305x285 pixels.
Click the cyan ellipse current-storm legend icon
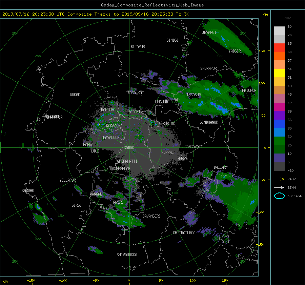pyautogui.click(x=279, y=196)
